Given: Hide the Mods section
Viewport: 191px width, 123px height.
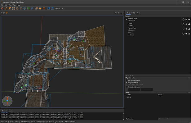Looking at the screenshot, I should (x=189, y=93).
